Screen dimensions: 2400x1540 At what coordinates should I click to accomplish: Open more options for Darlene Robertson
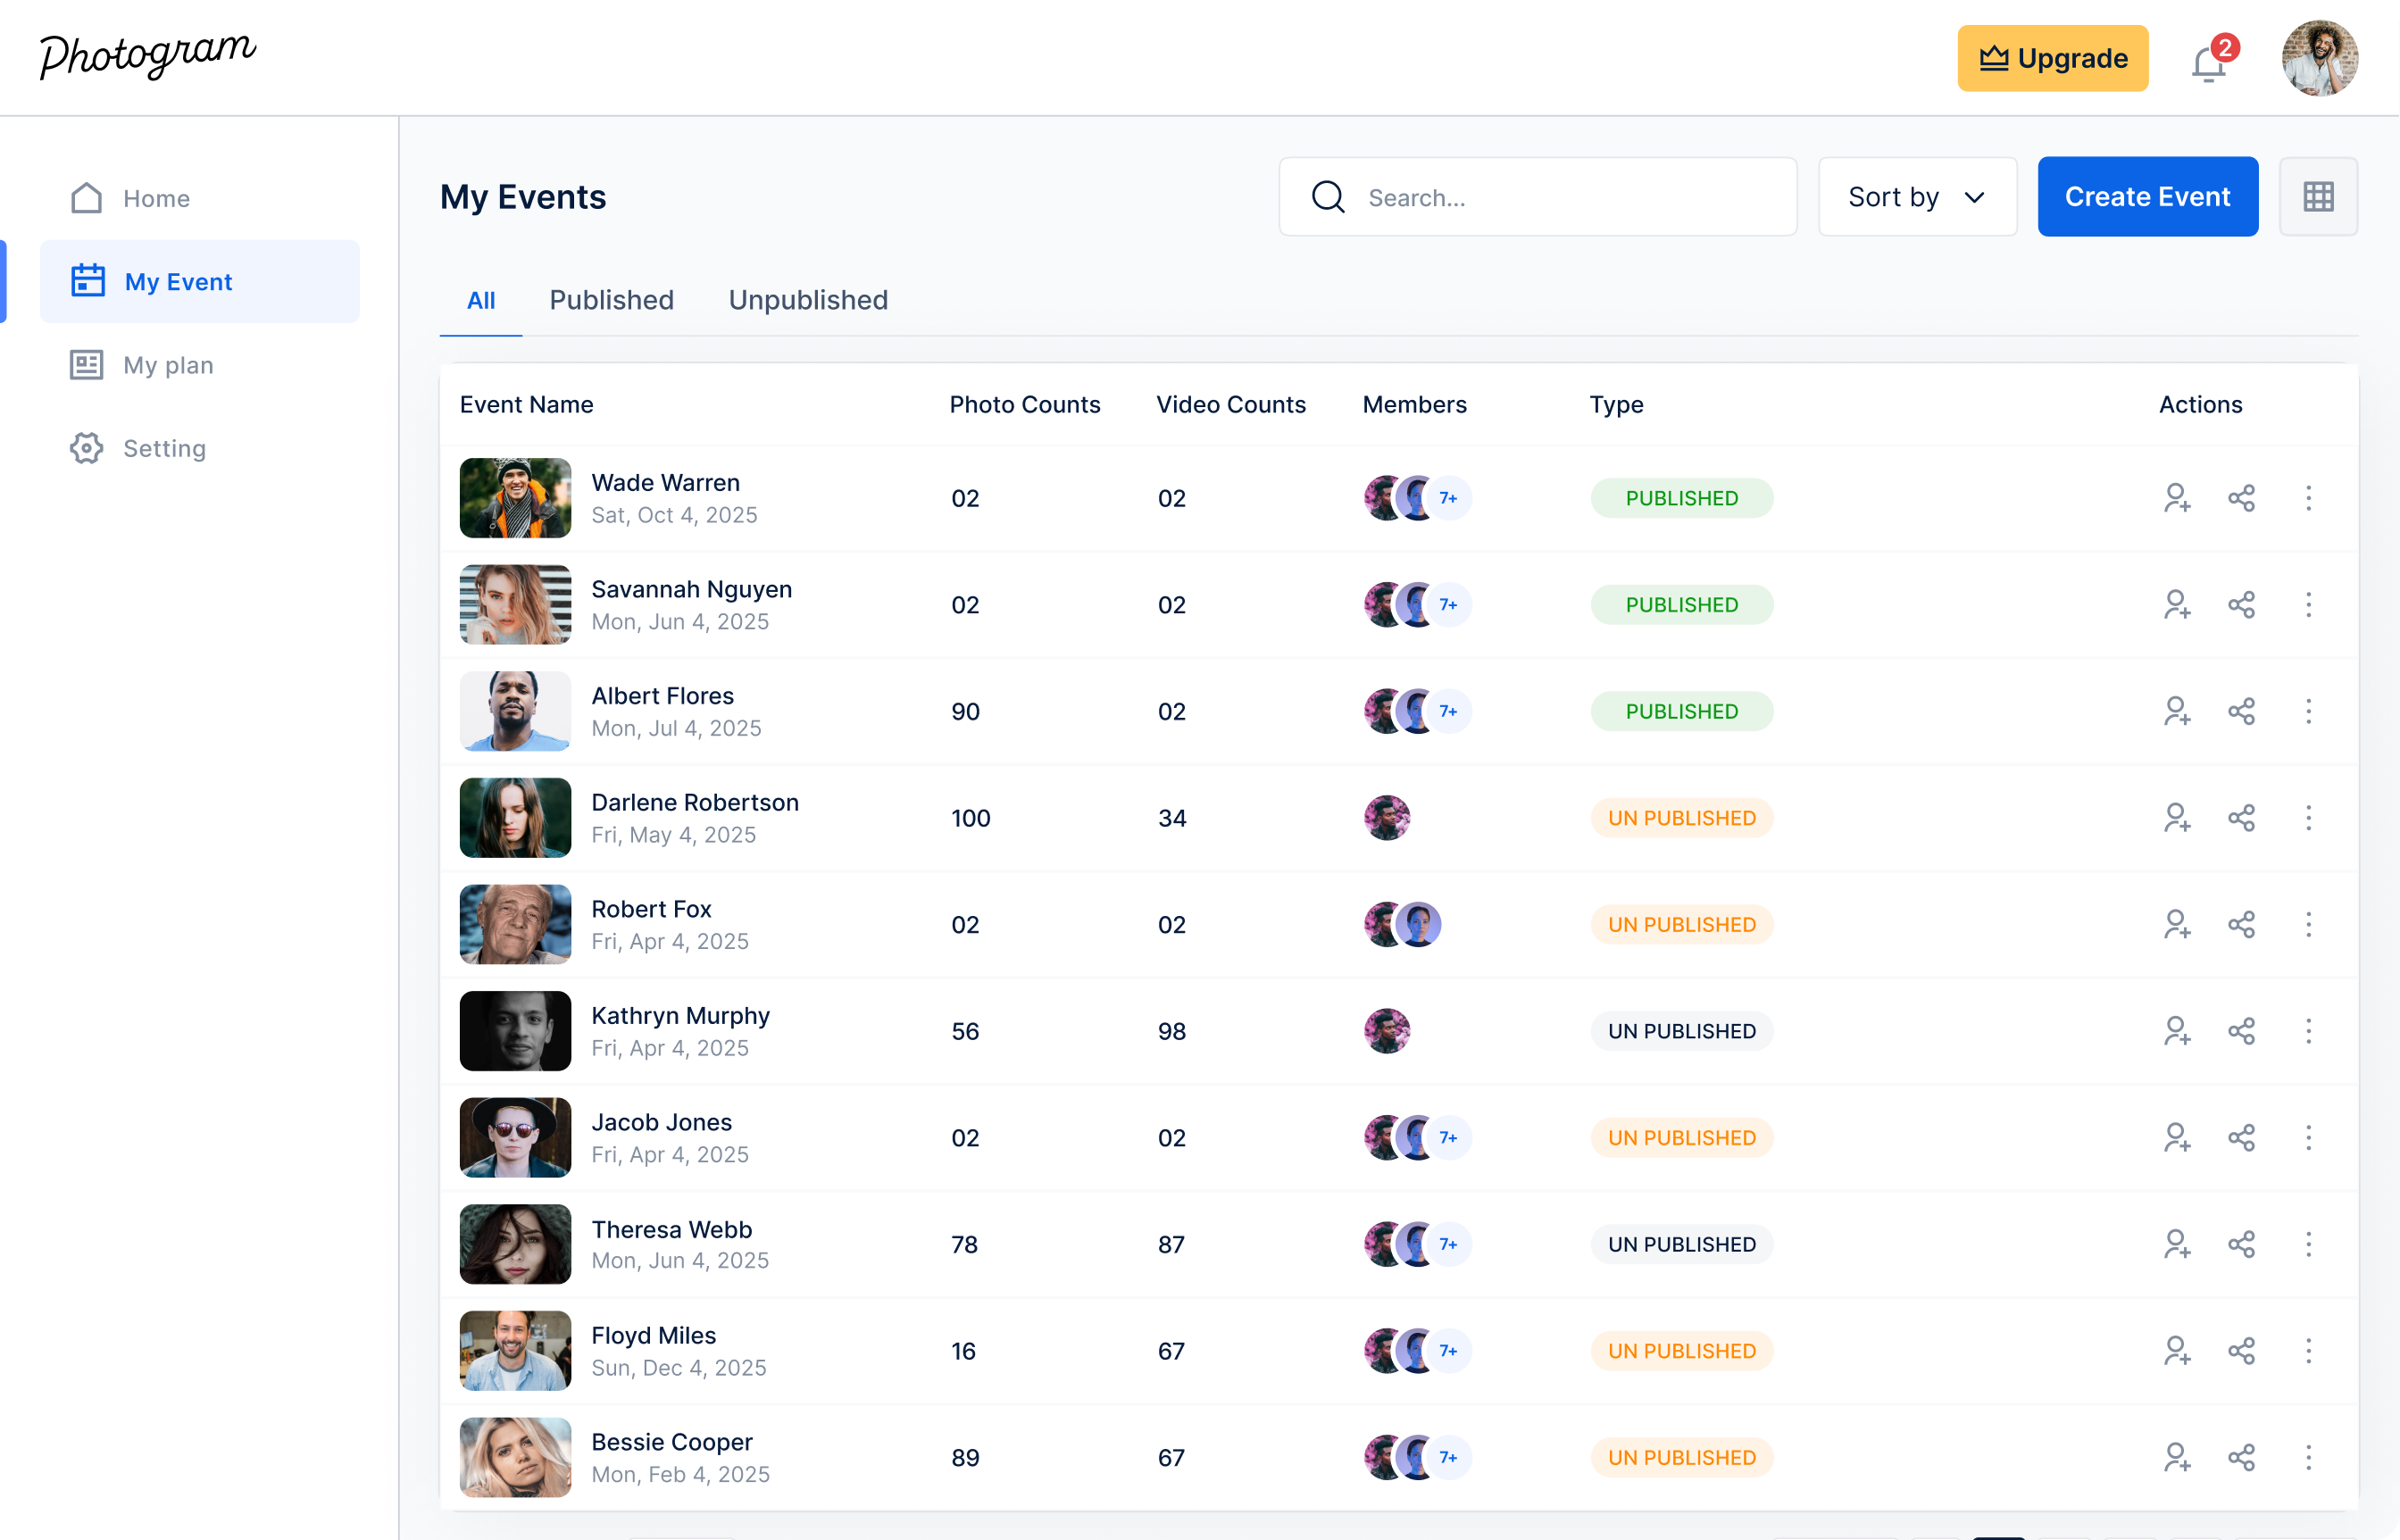tap(2308, 818)
